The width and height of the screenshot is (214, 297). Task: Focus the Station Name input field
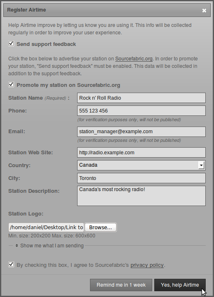141,98
